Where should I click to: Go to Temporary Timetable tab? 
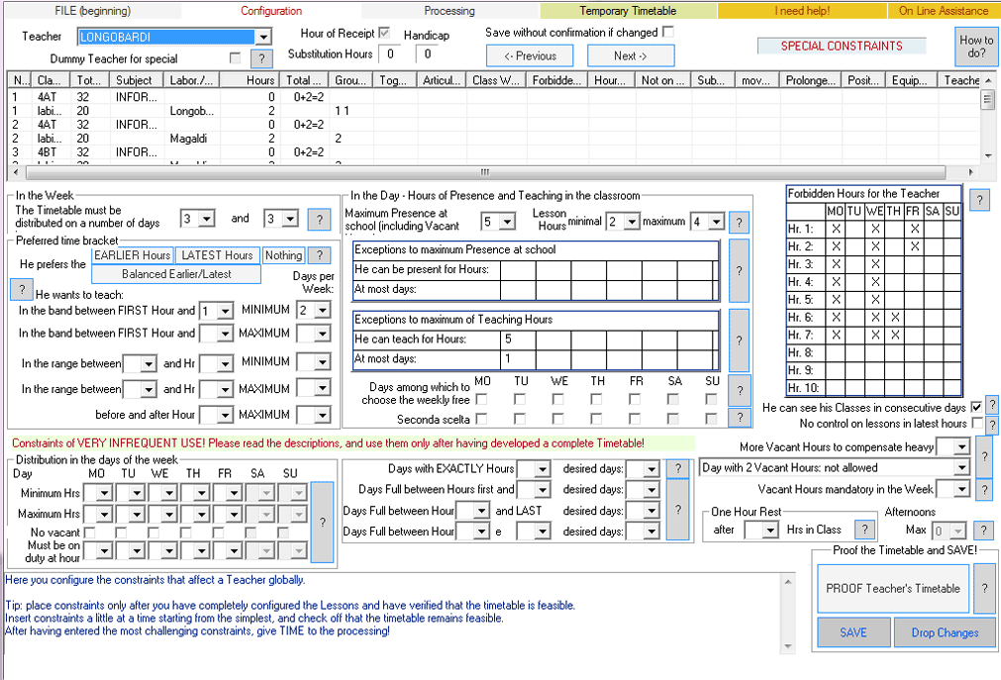pos(628,11)
